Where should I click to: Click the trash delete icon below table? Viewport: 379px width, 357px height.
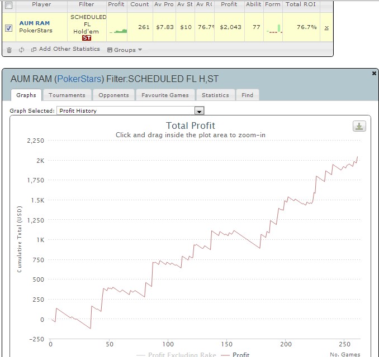[9, 50]
